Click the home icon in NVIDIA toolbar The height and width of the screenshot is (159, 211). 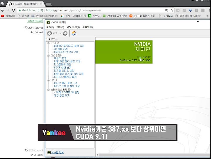point(74,33)
